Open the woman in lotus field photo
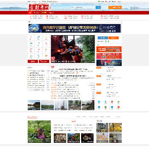Screen dimensions: 149x149 tap(39, 132)
